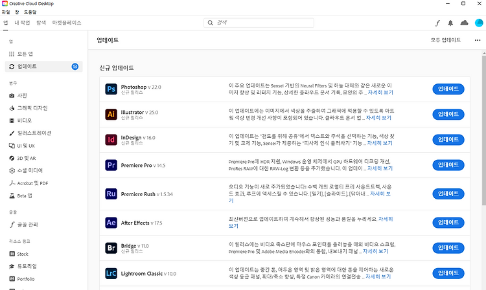Switch to the 마켓플레이스 tab
This screenshot has width=486, height=290.
tap(67, 23)
